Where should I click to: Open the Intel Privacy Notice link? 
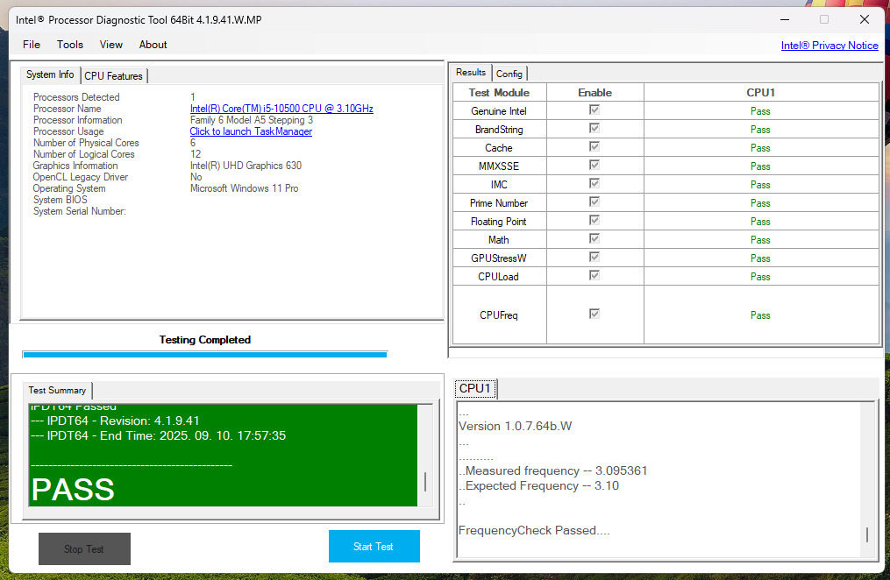829,46
